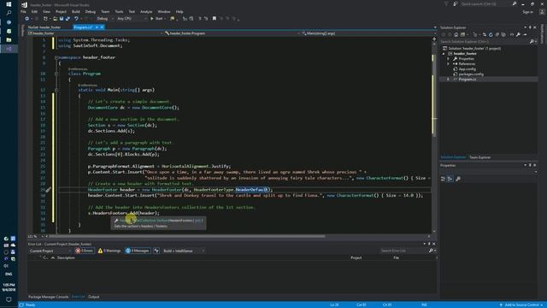Expand the References node in Solution Explorer
Image resolution: width=547 pixels, height=308 pixels.
(448, 64)
